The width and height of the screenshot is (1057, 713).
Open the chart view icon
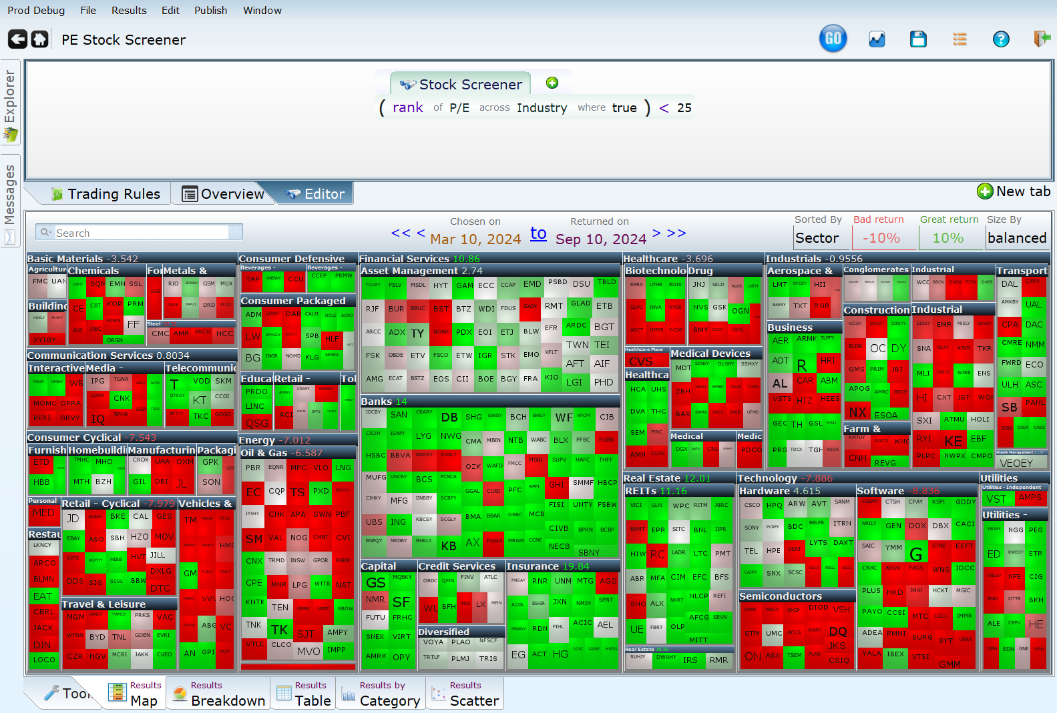tap(876, 39)
